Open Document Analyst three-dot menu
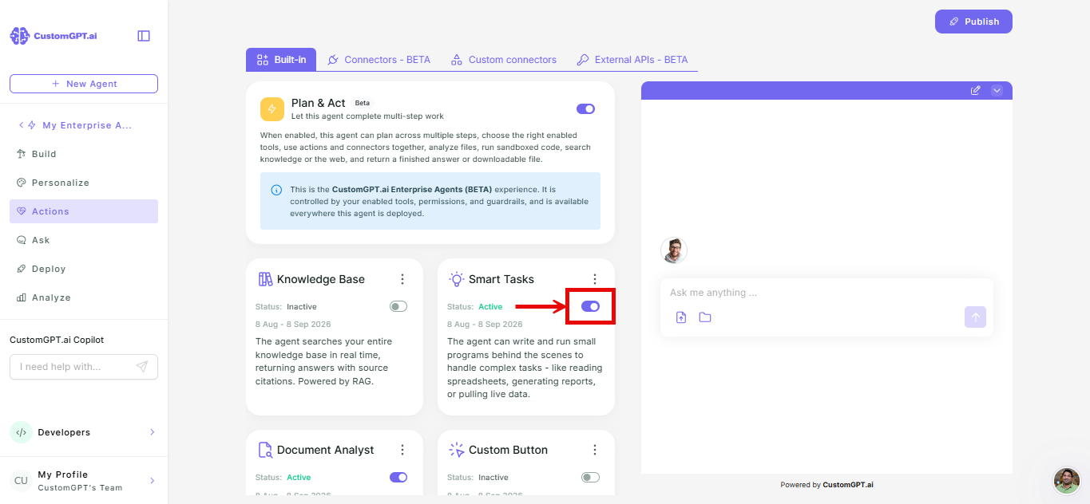The height and width of the screenshot is (504, 1090). coord(402,450)
